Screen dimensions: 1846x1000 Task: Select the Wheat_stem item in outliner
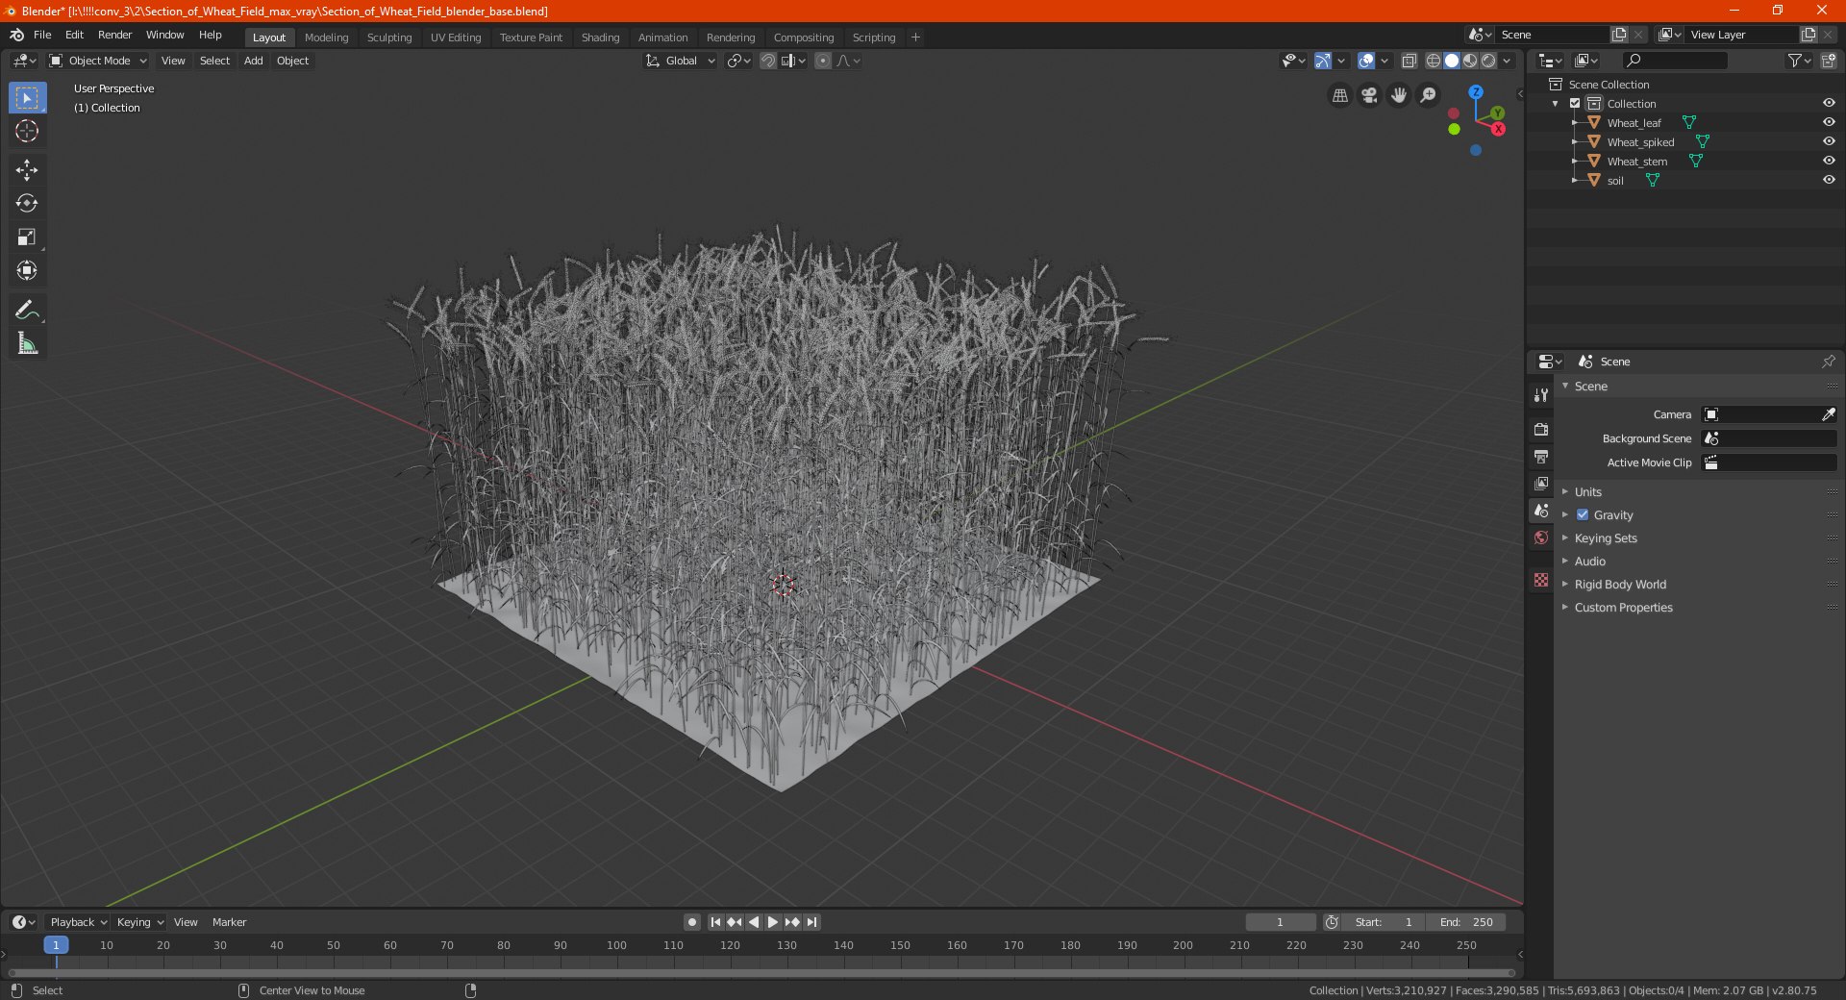tap(1636, 162)
